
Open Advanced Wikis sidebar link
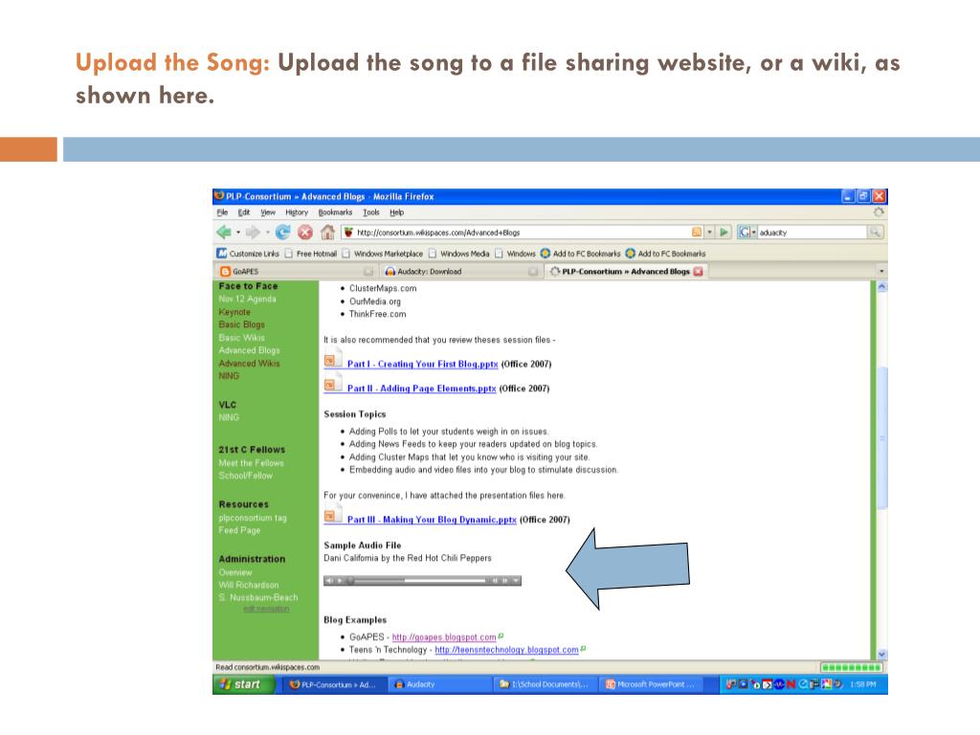[x=250, y=363]
